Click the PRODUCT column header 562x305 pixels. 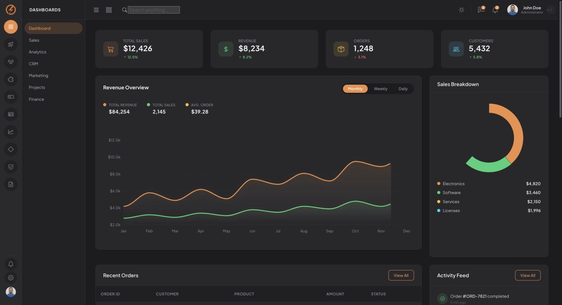[x=244, y=294]
